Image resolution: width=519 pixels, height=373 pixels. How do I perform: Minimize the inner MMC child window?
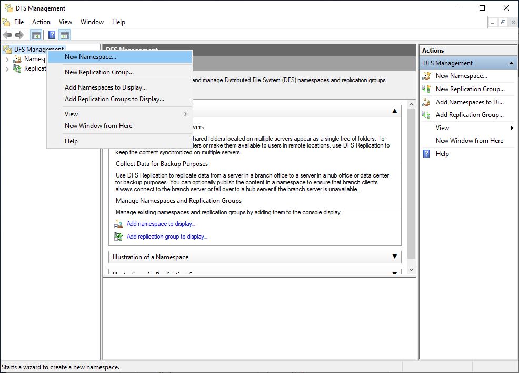493,23
